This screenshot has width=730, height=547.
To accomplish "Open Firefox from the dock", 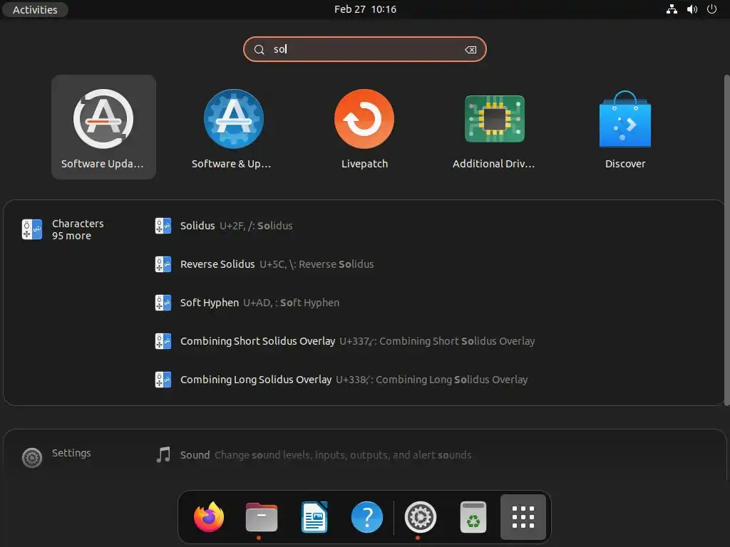I will pyautogui.click(x=209, y=517).
